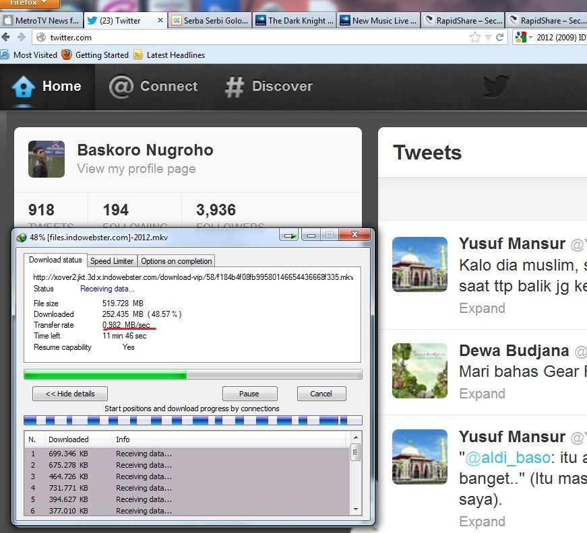Select the Download status tab
Screen dimensions: 587x533
[55, 260]
